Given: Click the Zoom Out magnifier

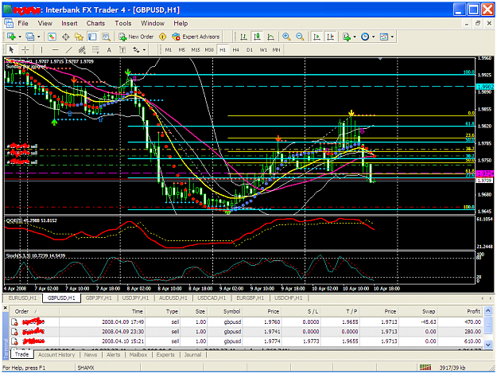Looking at the screenshot, I should click(x=300, y=37).
